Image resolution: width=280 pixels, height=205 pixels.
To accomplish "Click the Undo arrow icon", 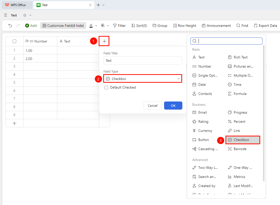I will (x=10, y=26).
